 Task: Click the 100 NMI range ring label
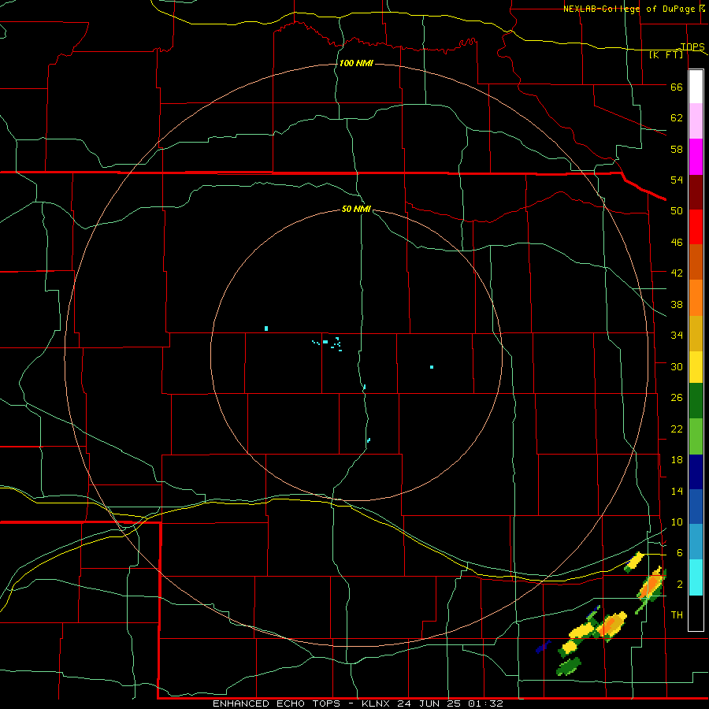[x=356, y=63]
